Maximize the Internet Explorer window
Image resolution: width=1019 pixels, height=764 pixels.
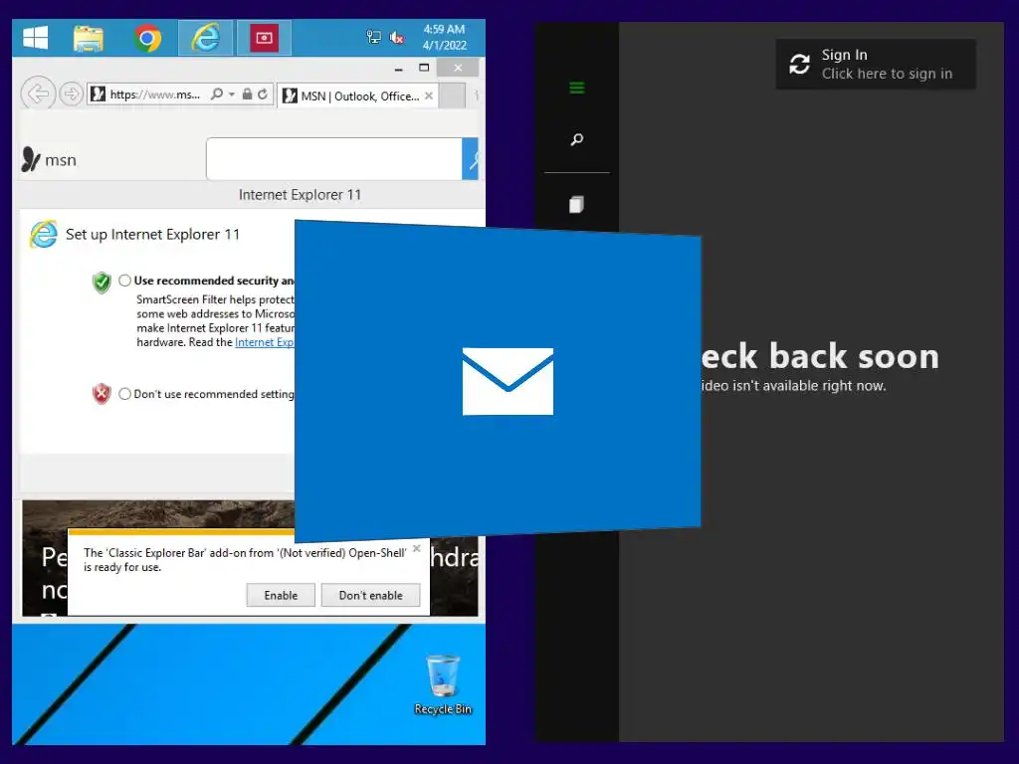point(424,68)
